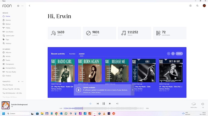Image resolution: width=208 pixels, height=116 pixels.
Task: Open the 111252 Tracks stat card
Action: [x=134, y=33]
